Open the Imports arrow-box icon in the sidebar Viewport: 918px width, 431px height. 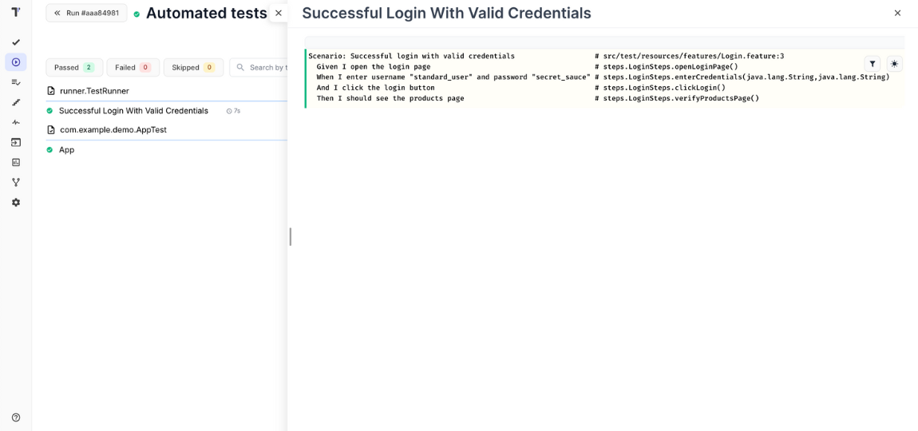tap(15, 142)
